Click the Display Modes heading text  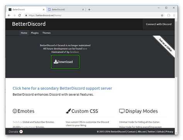142,111
